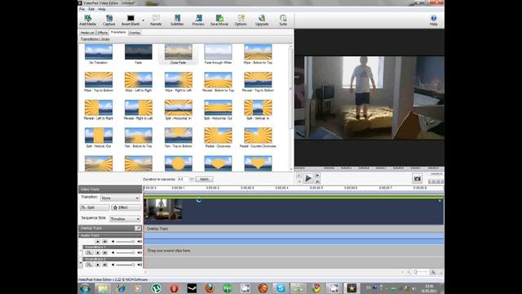Viewport: 522px width, 294px height.
Task: Open the Transition dropdown on Video Track
Action: click(120, 198)
